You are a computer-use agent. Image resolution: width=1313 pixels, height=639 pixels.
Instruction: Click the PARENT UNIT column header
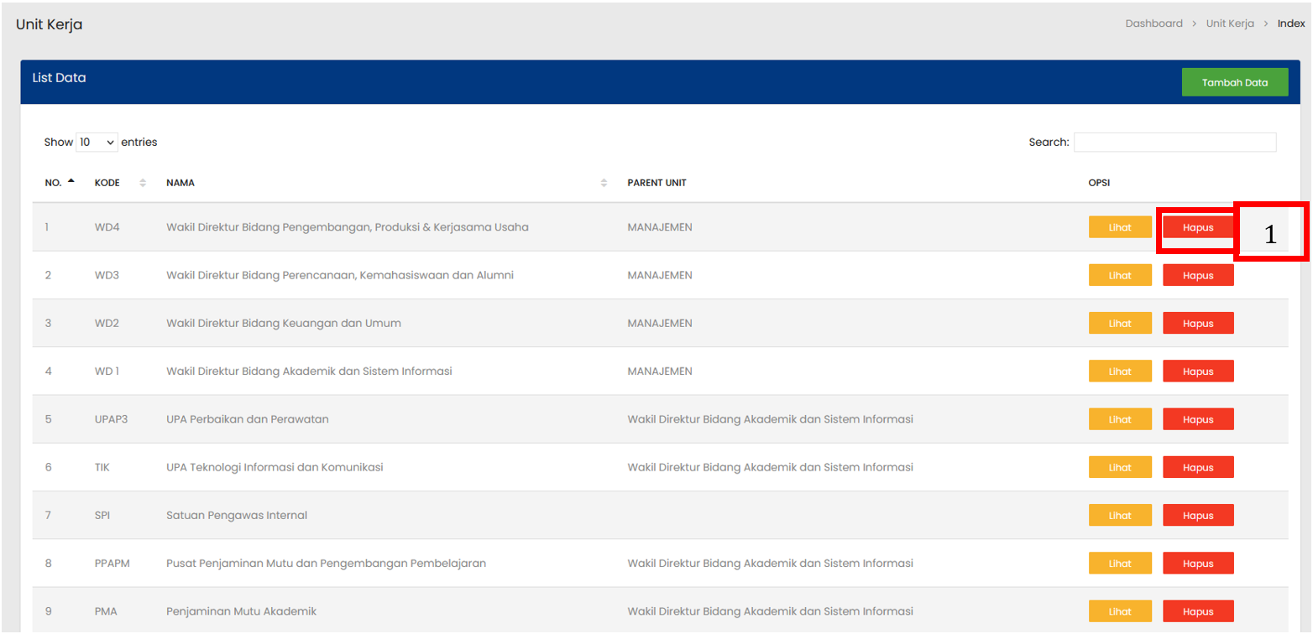click(656, 183)
